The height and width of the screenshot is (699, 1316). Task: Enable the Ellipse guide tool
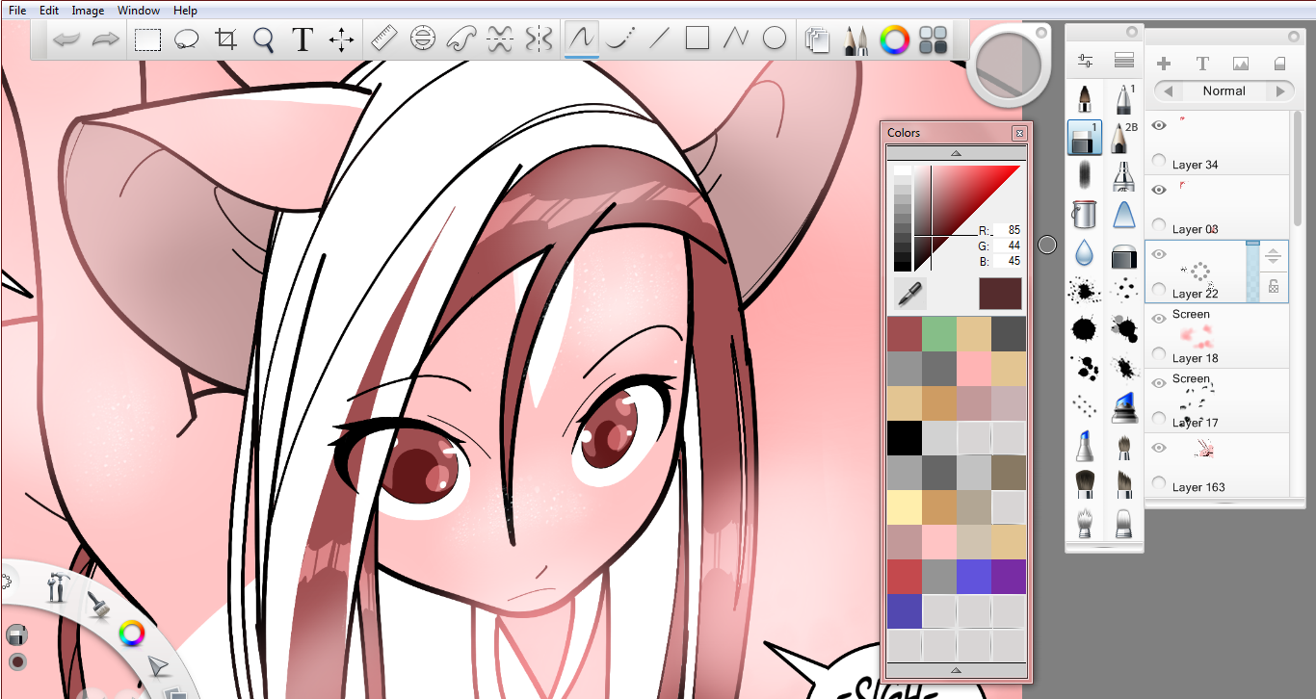(422, 39)
